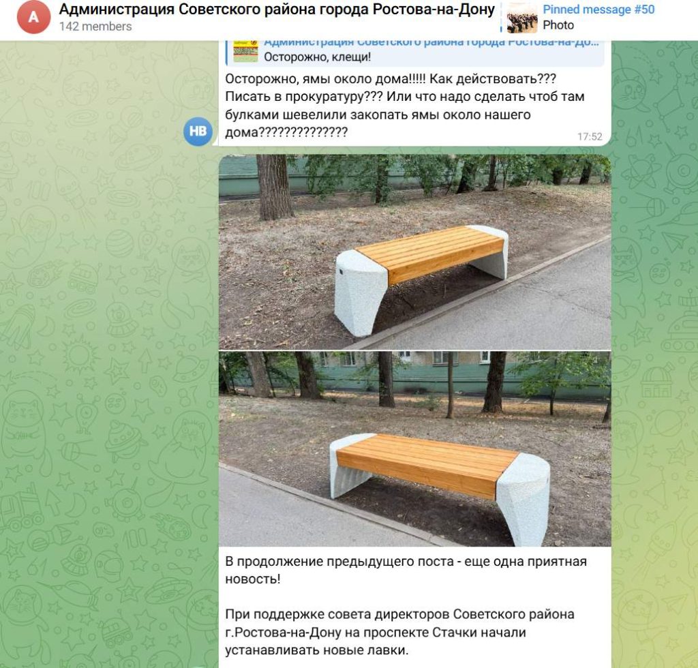Click the Photo label under the pinned message
The image size is (698, 668).
point(558,25)
